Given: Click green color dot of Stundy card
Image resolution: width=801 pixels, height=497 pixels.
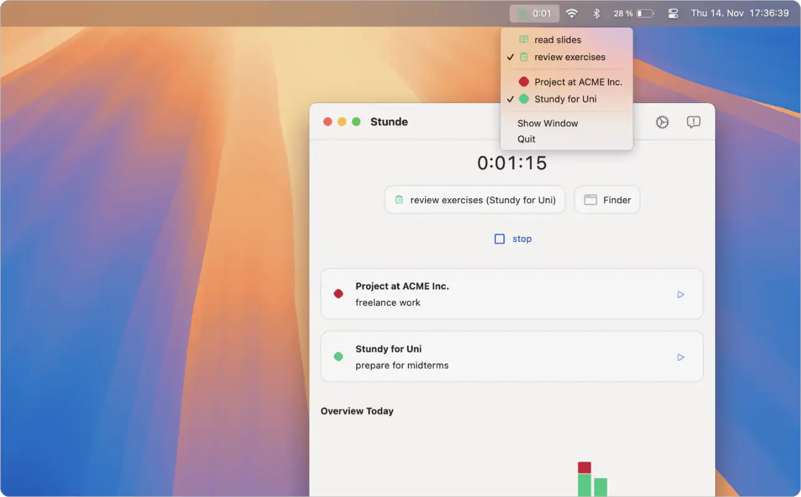Looking at the screenshot, I should (339, 357).
